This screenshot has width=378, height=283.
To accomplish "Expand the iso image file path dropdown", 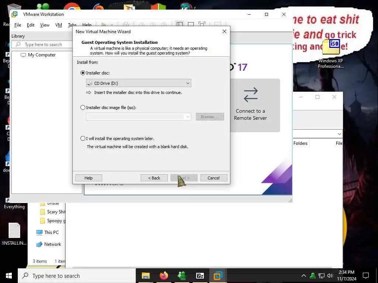I will (x=188, y=117).
